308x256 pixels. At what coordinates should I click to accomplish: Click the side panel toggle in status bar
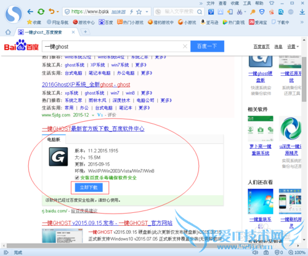point(6,252)
